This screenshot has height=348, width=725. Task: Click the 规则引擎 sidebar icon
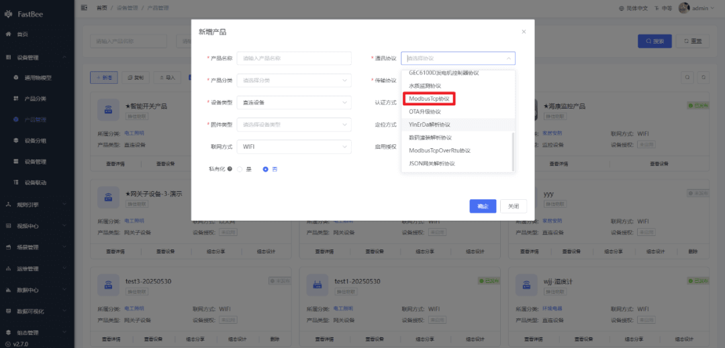(x=8, y=205)
